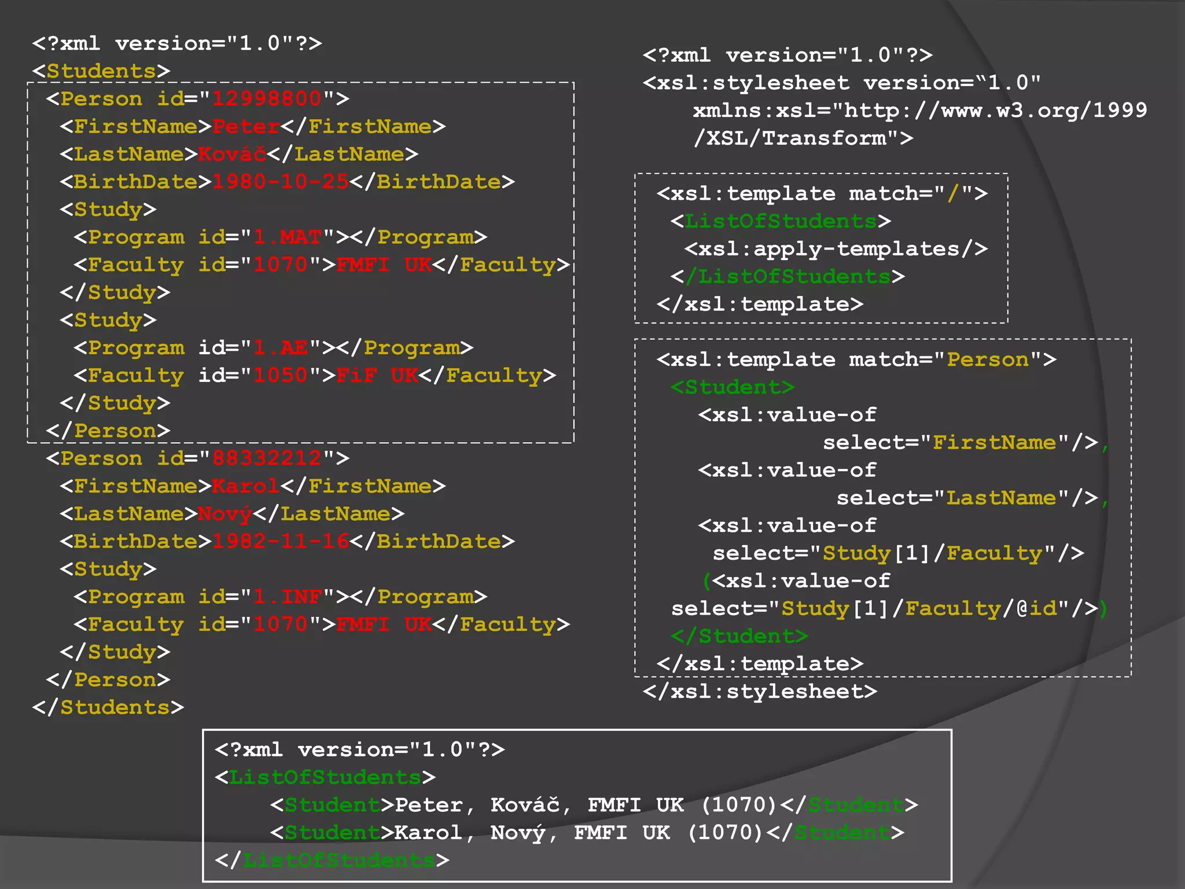Click birth date 1982-11-16
1185x889 pixels.
click(281, 542)
